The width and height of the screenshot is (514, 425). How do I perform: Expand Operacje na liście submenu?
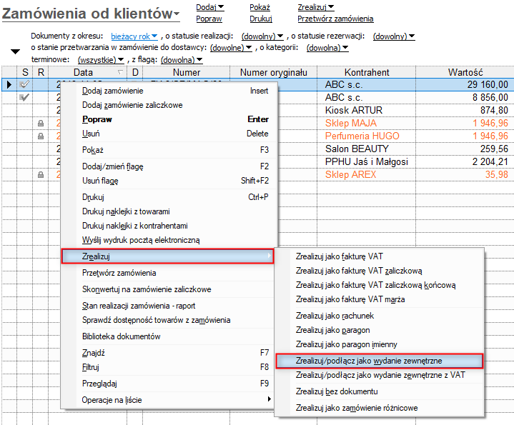coord(168,400)
